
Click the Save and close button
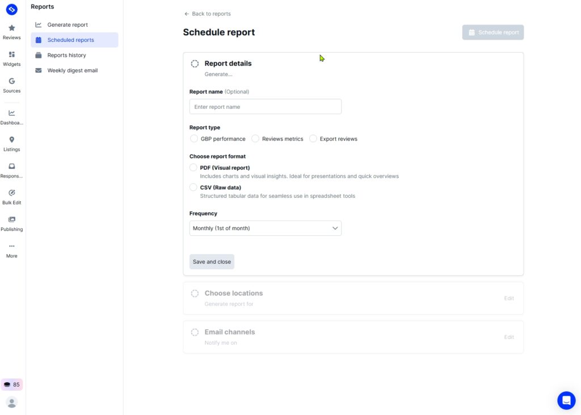pos(212,262)
